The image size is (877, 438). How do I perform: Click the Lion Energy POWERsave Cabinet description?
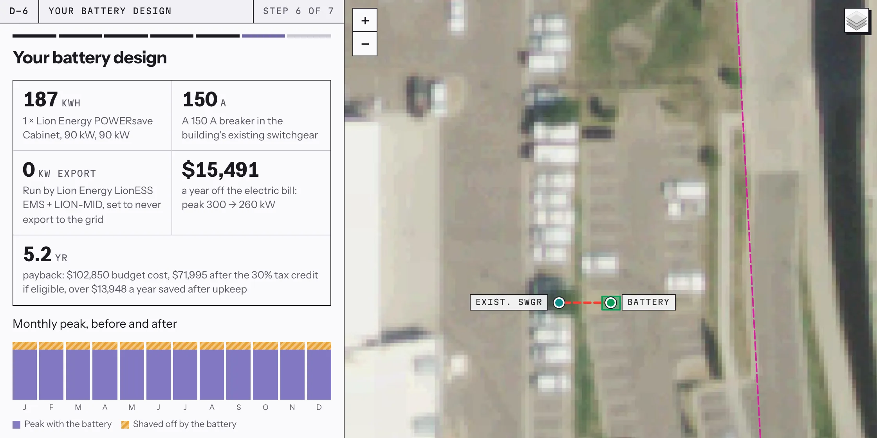click(x=88, y=128)
